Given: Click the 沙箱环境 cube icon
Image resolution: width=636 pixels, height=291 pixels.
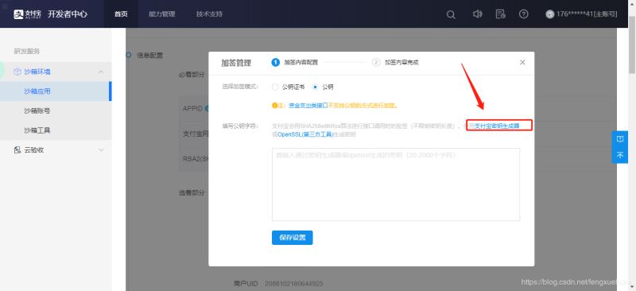Looking at the screenshot, I should (17, 72).
